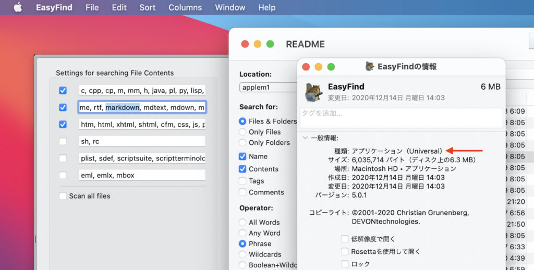Image resolution: width=534 pixels, height=270 pixels.
Task: Enable the Rosettaを使用して開く checkbox
Action: 345,251
